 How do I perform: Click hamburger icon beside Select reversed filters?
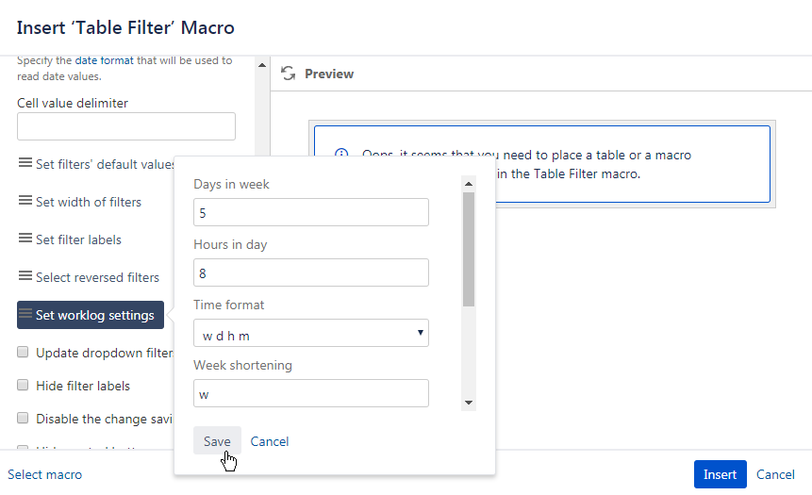[25, 276]
